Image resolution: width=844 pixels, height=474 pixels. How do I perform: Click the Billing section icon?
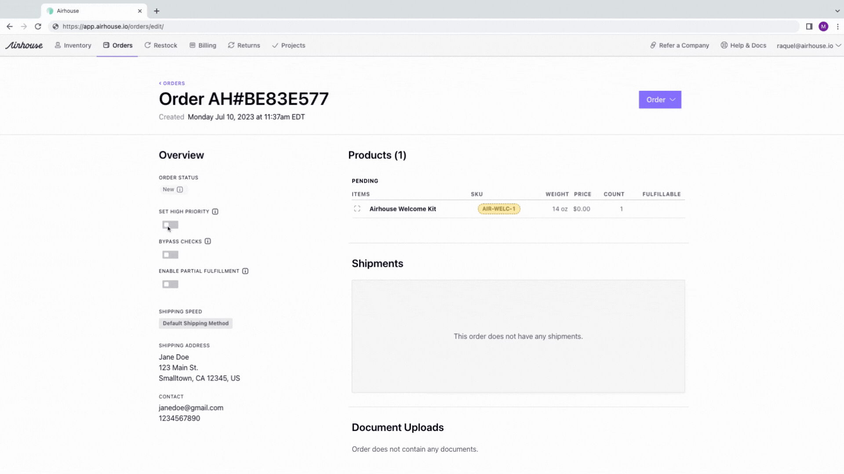click(192, 45)
